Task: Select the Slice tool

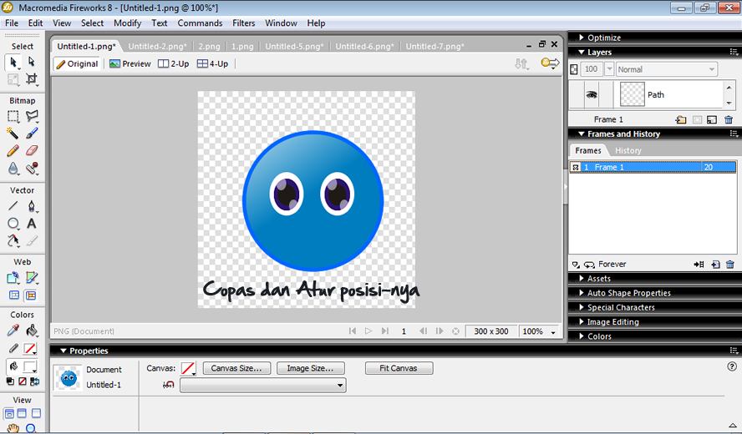Action: tap(31, 278)
